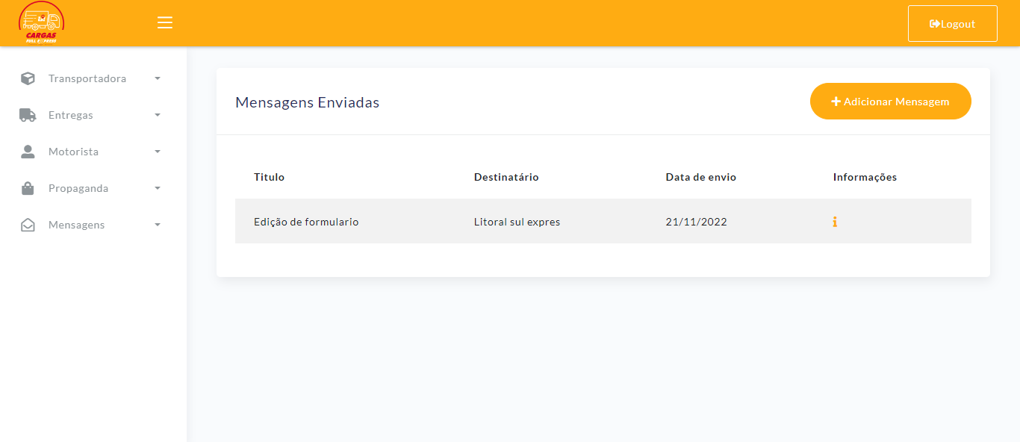Click the Informações column header
This screenshot has height=442, width=1020.
pyautogui.click(x=865, y=177)
